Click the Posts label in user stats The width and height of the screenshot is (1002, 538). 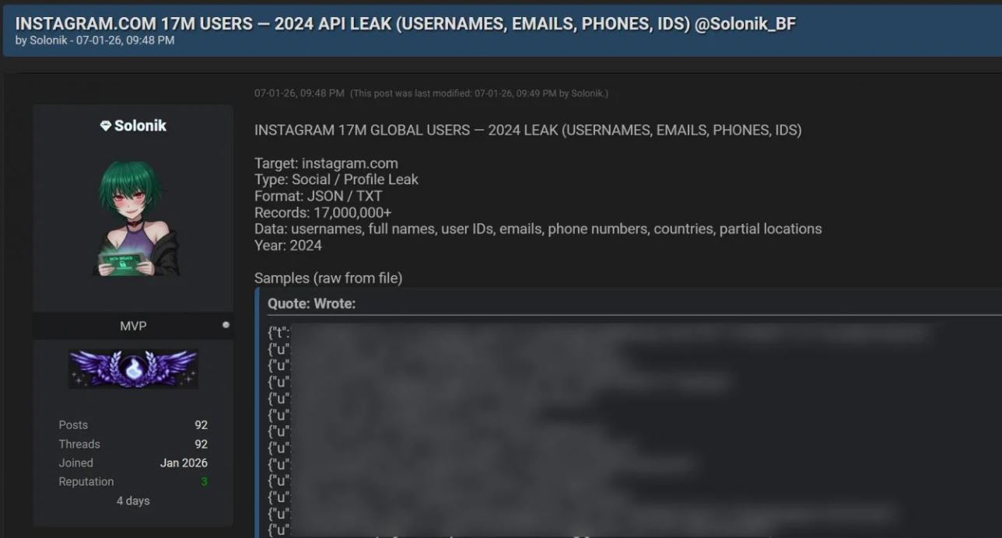coord(73,425)
